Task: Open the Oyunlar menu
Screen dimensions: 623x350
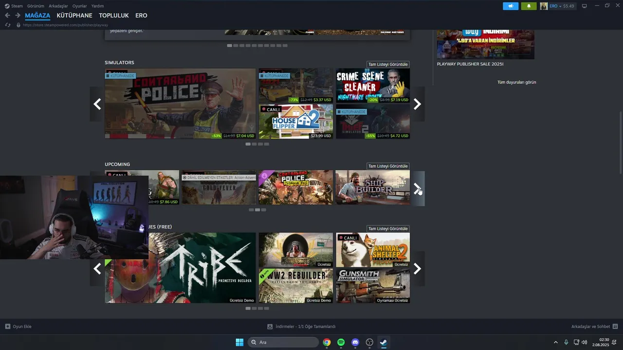Action: (x=80, y=6)
